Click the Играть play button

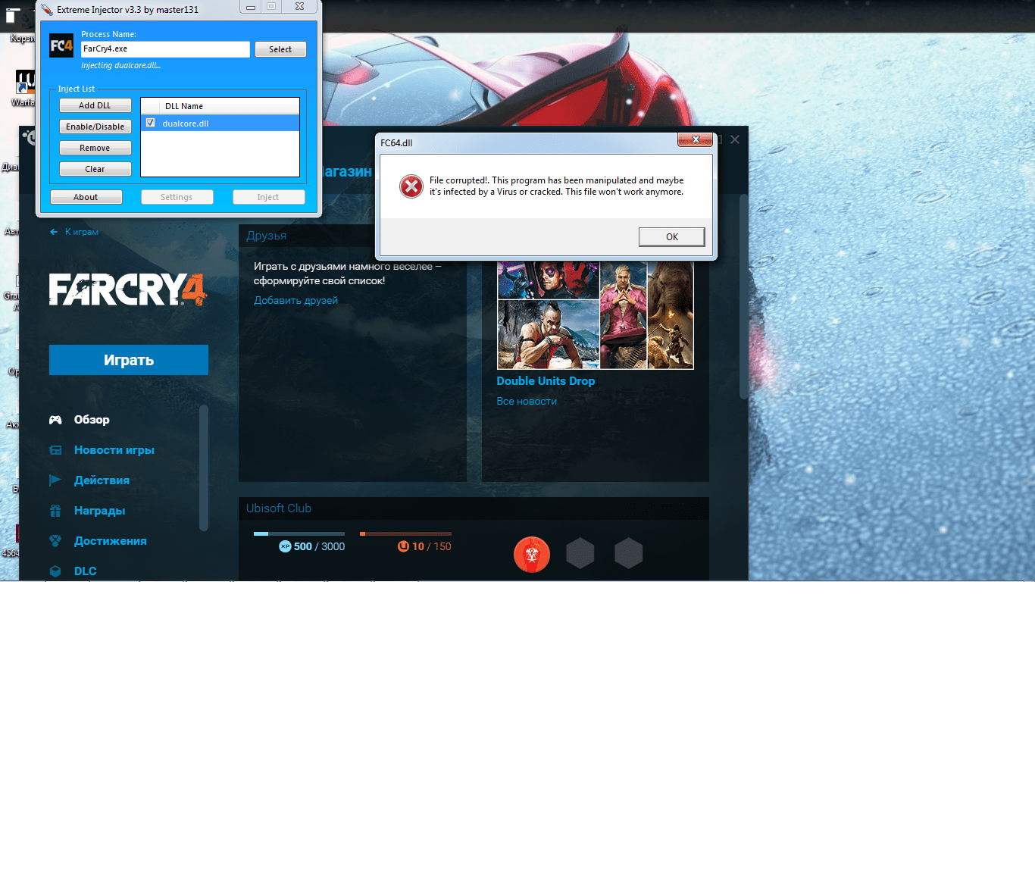(129, 360)
